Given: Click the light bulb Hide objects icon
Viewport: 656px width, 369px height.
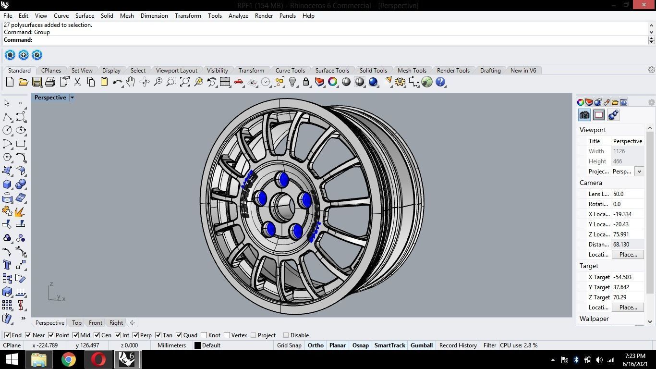Looking at the screenshot, I should (292, 82).
